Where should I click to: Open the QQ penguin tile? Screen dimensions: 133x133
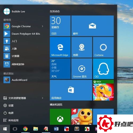(x=103, y=69)
